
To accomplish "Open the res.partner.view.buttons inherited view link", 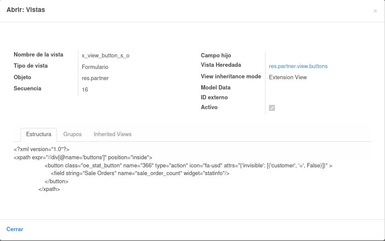I will 298,66.
